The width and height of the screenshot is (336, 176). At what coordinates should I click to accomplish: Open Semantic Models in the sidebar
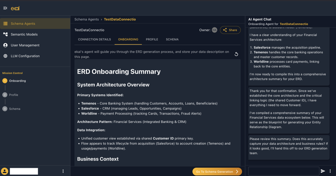point(35,34)
